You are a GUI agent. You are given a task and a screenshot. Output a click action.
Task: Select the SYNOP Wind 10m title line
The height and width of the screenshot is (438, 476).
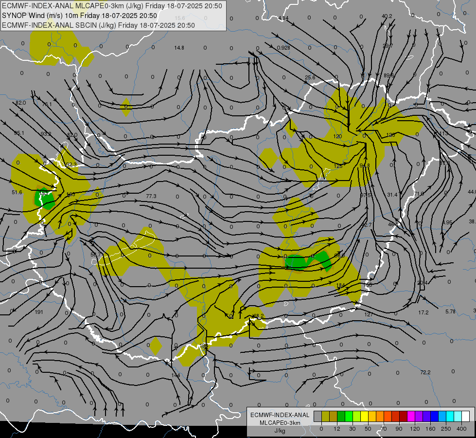[79, 16]
